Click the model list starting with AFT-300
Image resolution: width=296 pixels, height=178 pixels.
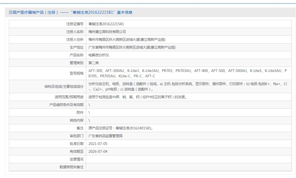(x=188, y=73)
